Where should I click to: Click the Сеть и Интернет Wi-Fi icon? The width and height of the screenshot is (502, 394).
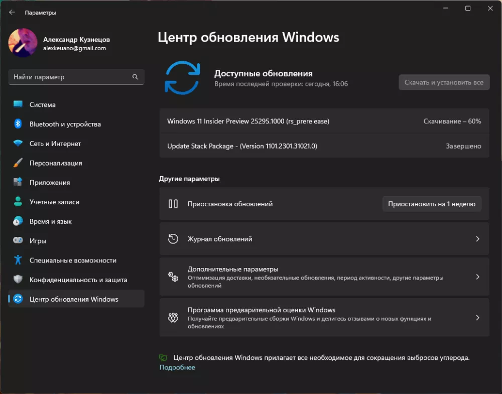coord(18,144)
